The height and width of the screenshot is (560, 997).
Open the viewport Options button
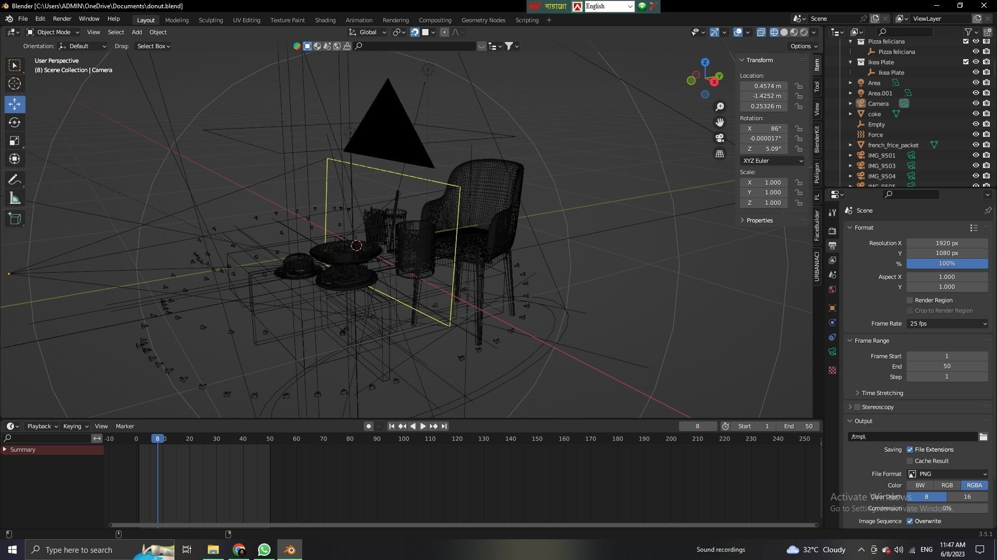[803, 46]
